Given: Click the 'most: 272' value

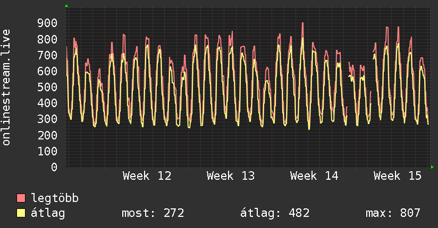Looking at the screenshot, I should pyautogui.click(x=153, y=213).
